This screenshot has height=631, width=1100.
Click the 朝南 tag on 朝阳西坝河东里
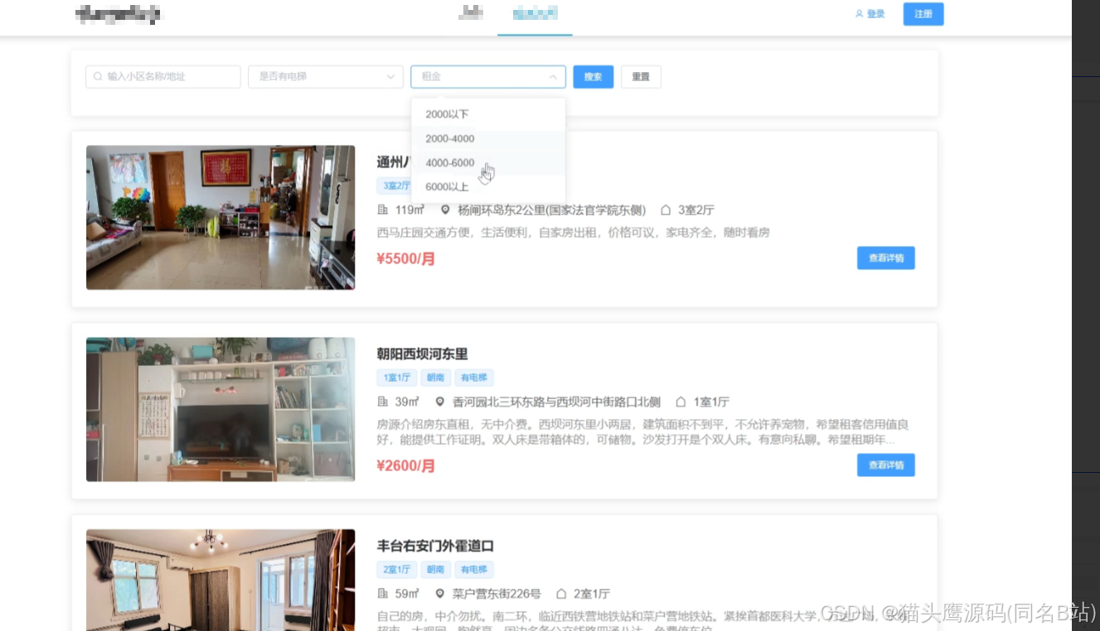pos(435,378)
